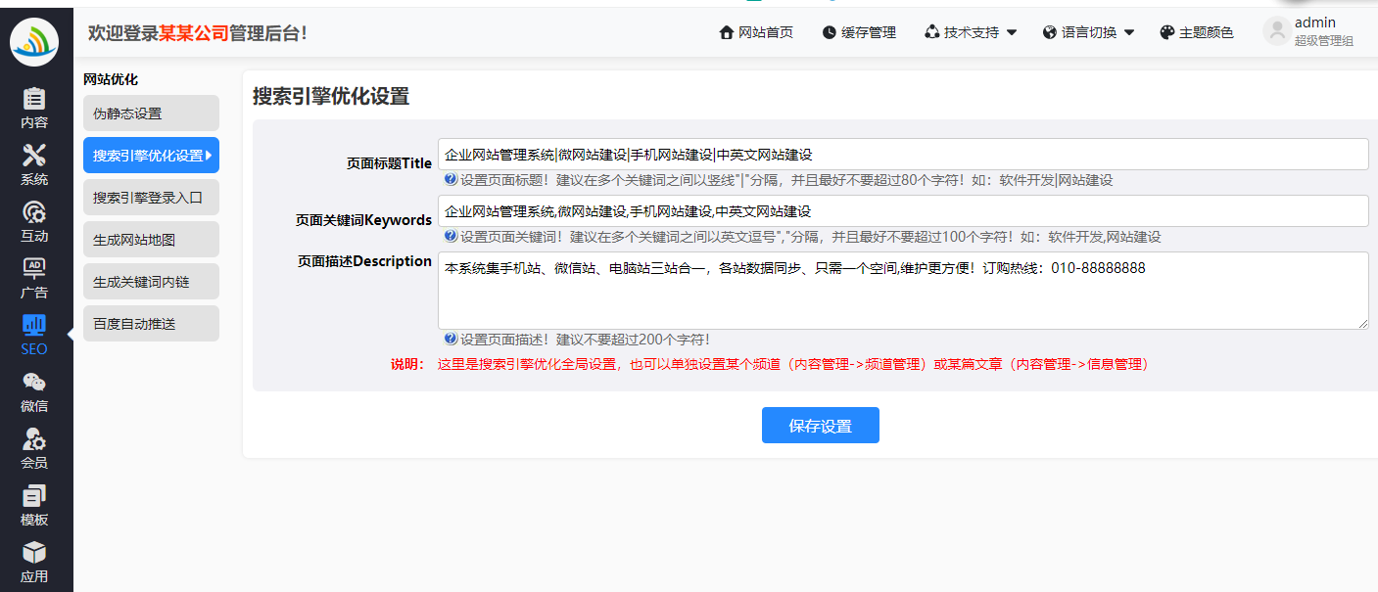Click into the 页面关键词 Keywords input field
This screenshot has width=1378, height=592.
point(902,211)
